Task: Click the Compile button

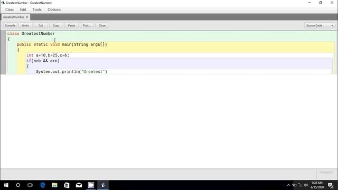Action: coord(10,25)
